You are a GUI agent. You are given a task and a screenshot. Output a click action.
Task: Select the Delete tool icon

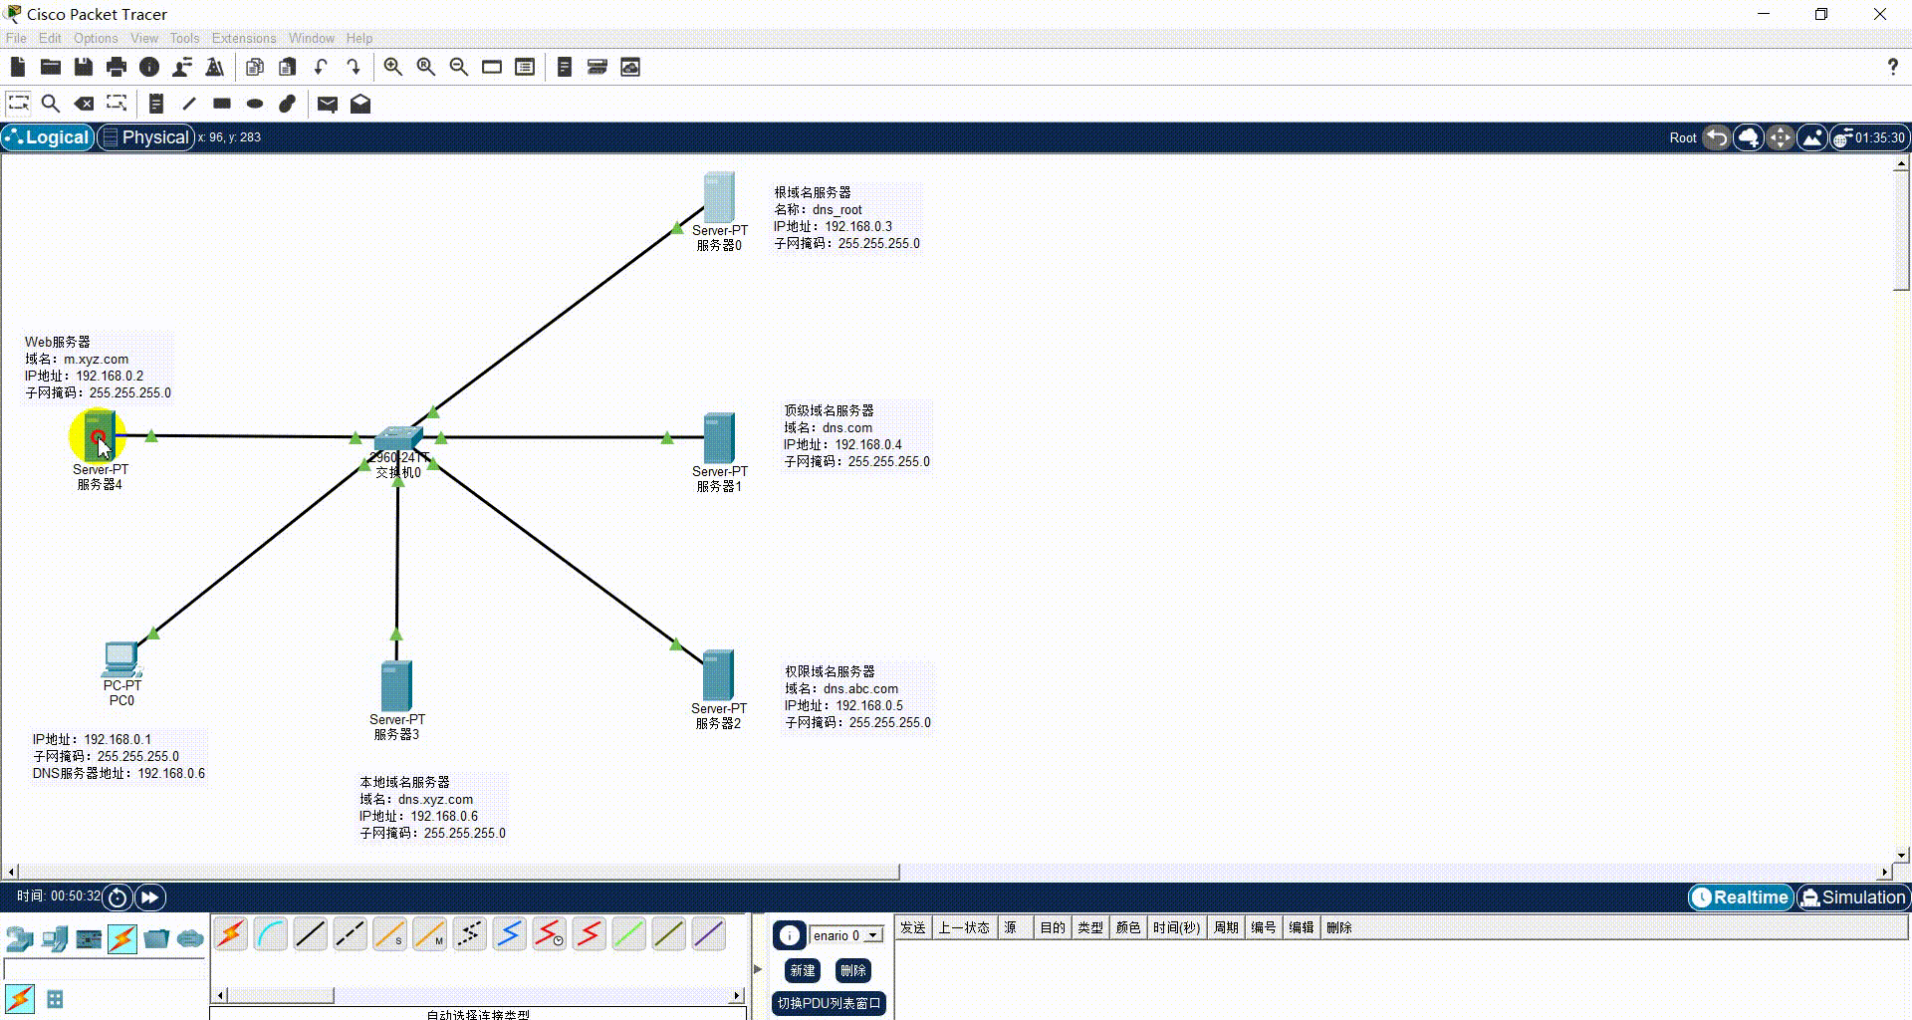point(85,104)
